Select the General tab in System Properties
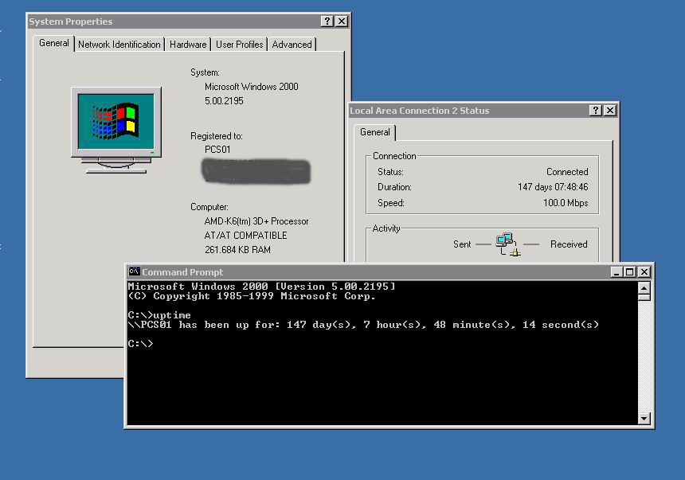 [53, 43]
